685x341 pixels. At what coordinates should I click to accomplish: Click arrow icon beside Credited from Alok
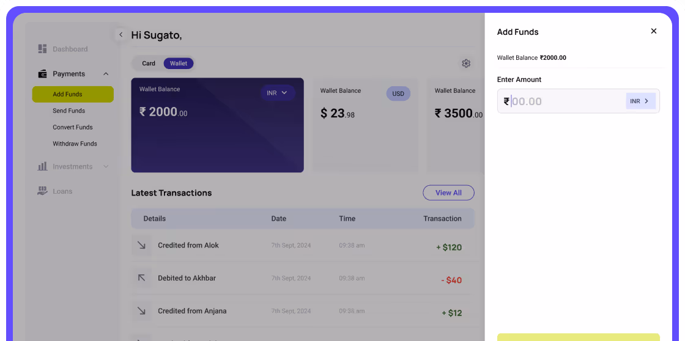click(141, 246)
